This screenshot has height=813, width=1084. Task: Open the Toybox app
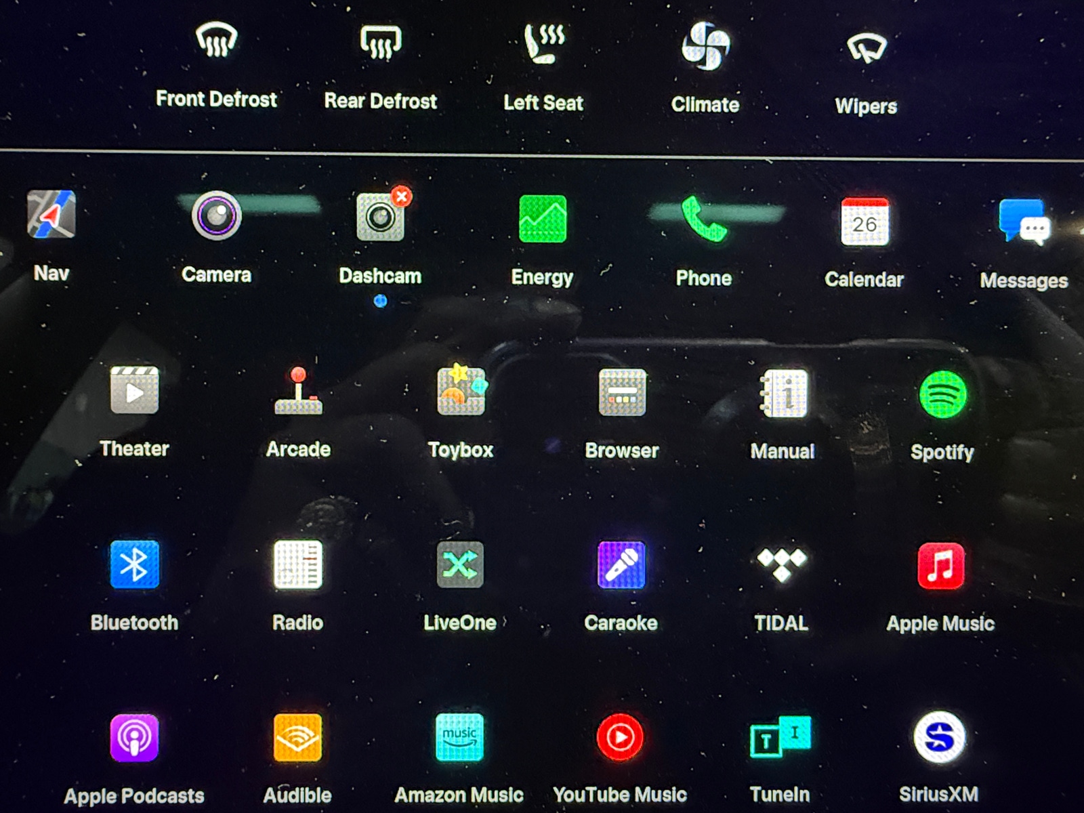point(461,391)
